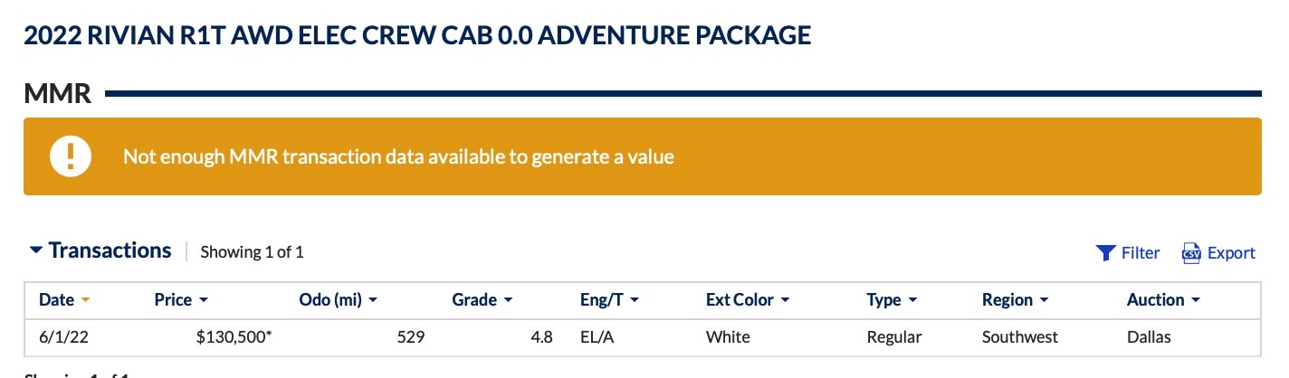This screenshot has width=1289, height=378.
Task: Click the MMR not enough data banner
Action: click(x=643, y=156)
